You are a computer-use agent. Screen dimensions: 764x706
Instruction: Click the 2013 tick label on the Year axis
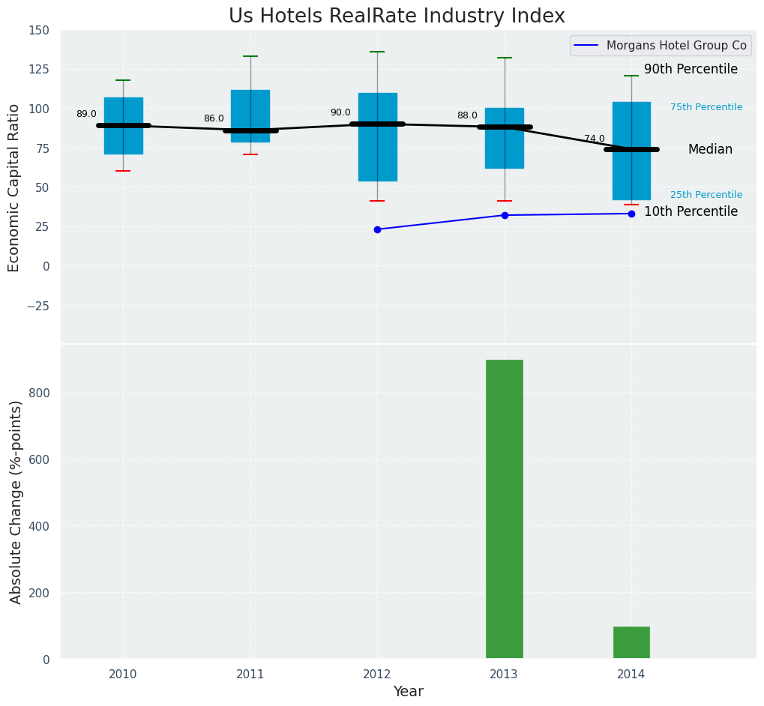coord(505,675)
